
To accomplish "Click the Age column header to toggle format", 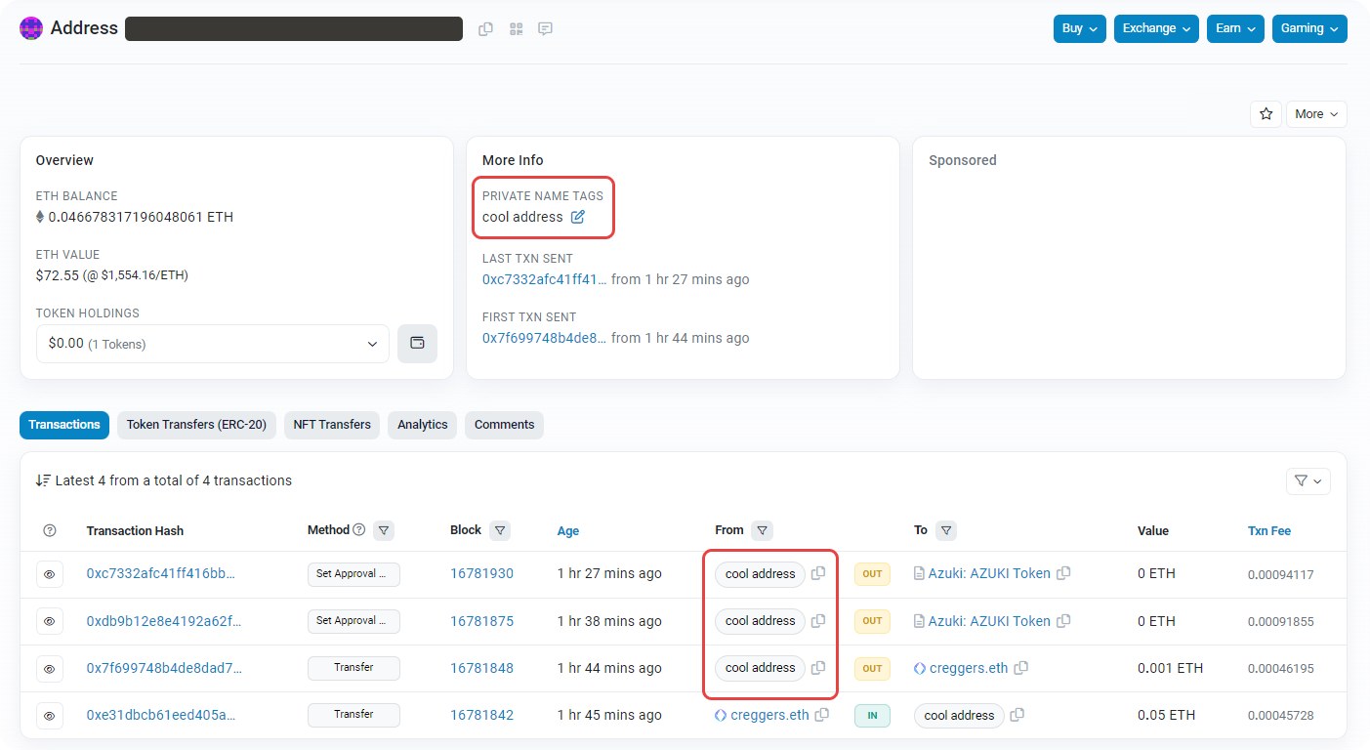I will pyautogui.click(x=567, y=531).
